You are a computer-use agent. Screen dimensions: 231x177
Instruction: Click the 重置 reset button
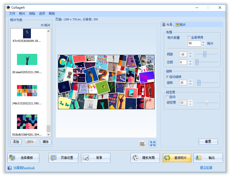click(208, 142)
